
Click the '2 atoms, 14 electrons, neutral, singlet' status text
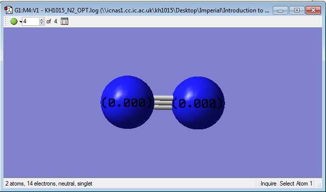coord(49,184)
